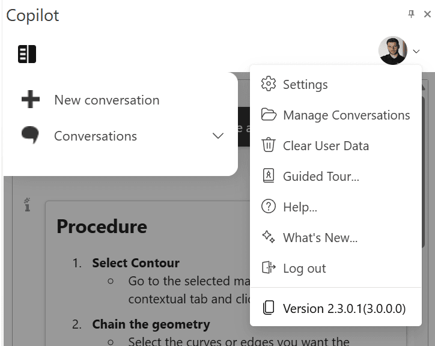435x346 pixels.
Task: Select Clear User Data menu item
Action: 336,145
